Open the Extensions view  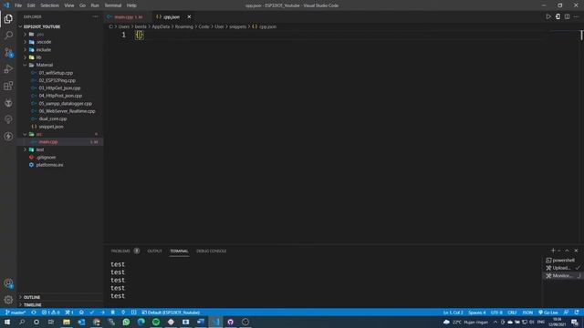click(x=8, y=86)
